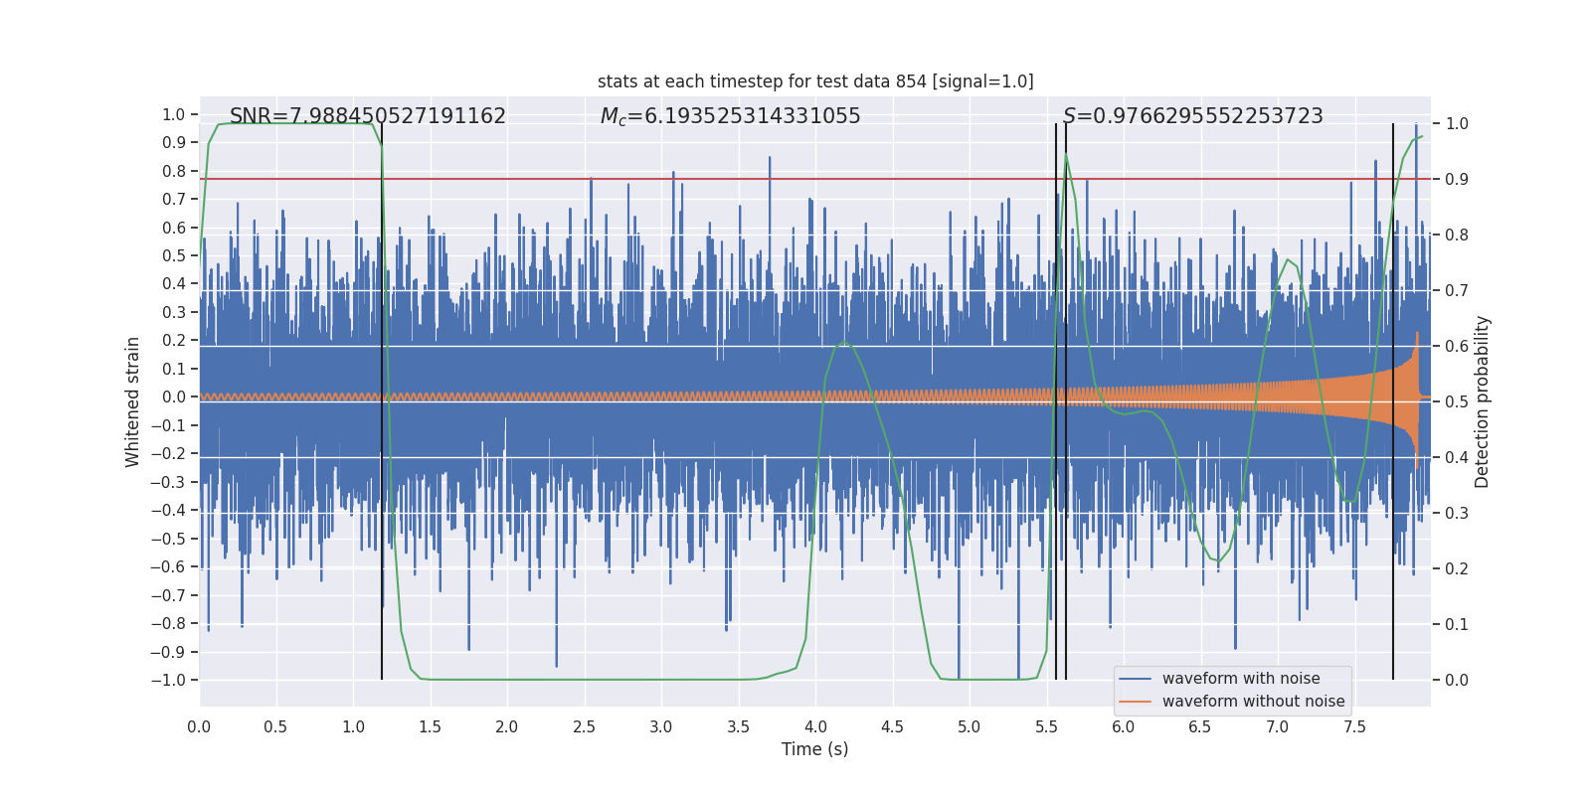Click the 2.5 tick on the Time axis
Image resolution: width=1591 pixels, height=795 pixels.
584,726
